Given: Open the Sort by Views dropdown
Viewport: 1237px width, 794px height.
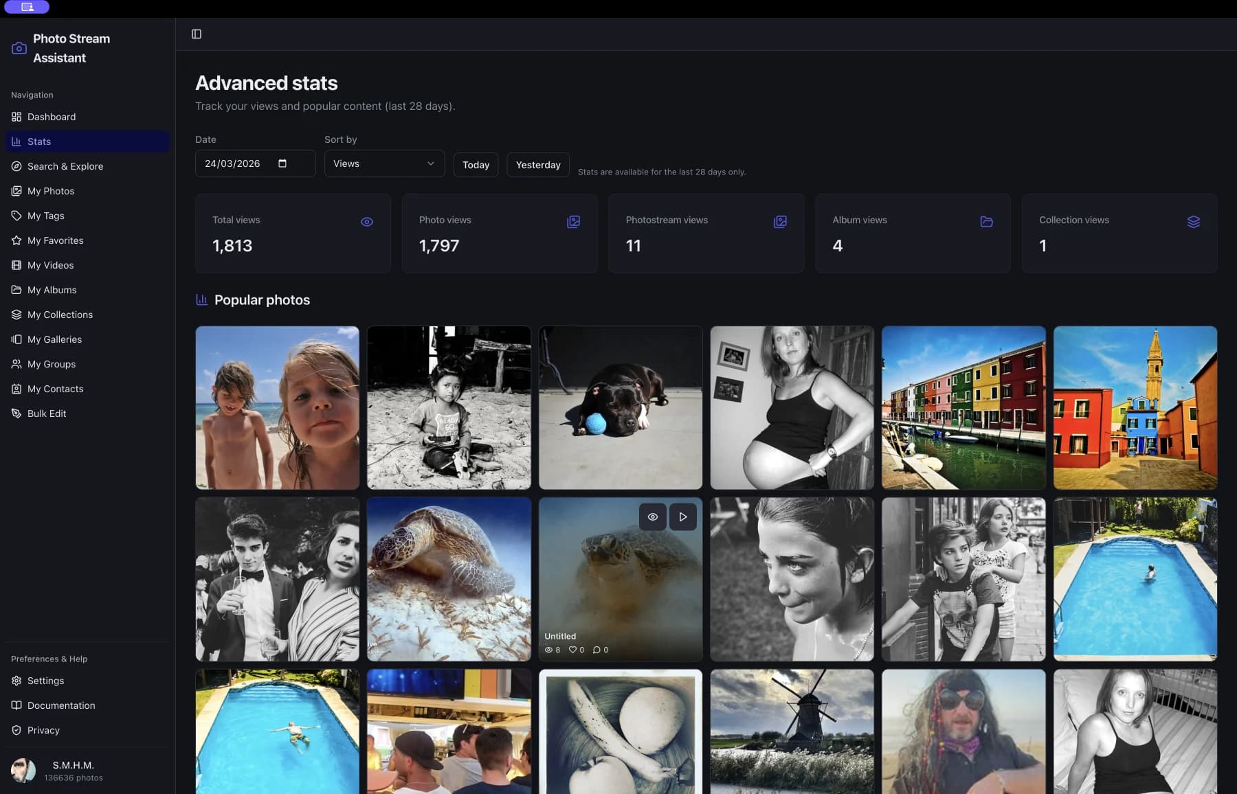Looking at the screenshot, I should click(x=383, y=163).
